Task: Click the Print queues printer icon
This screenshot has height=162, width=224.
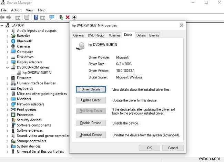Action: coord(13,109)
